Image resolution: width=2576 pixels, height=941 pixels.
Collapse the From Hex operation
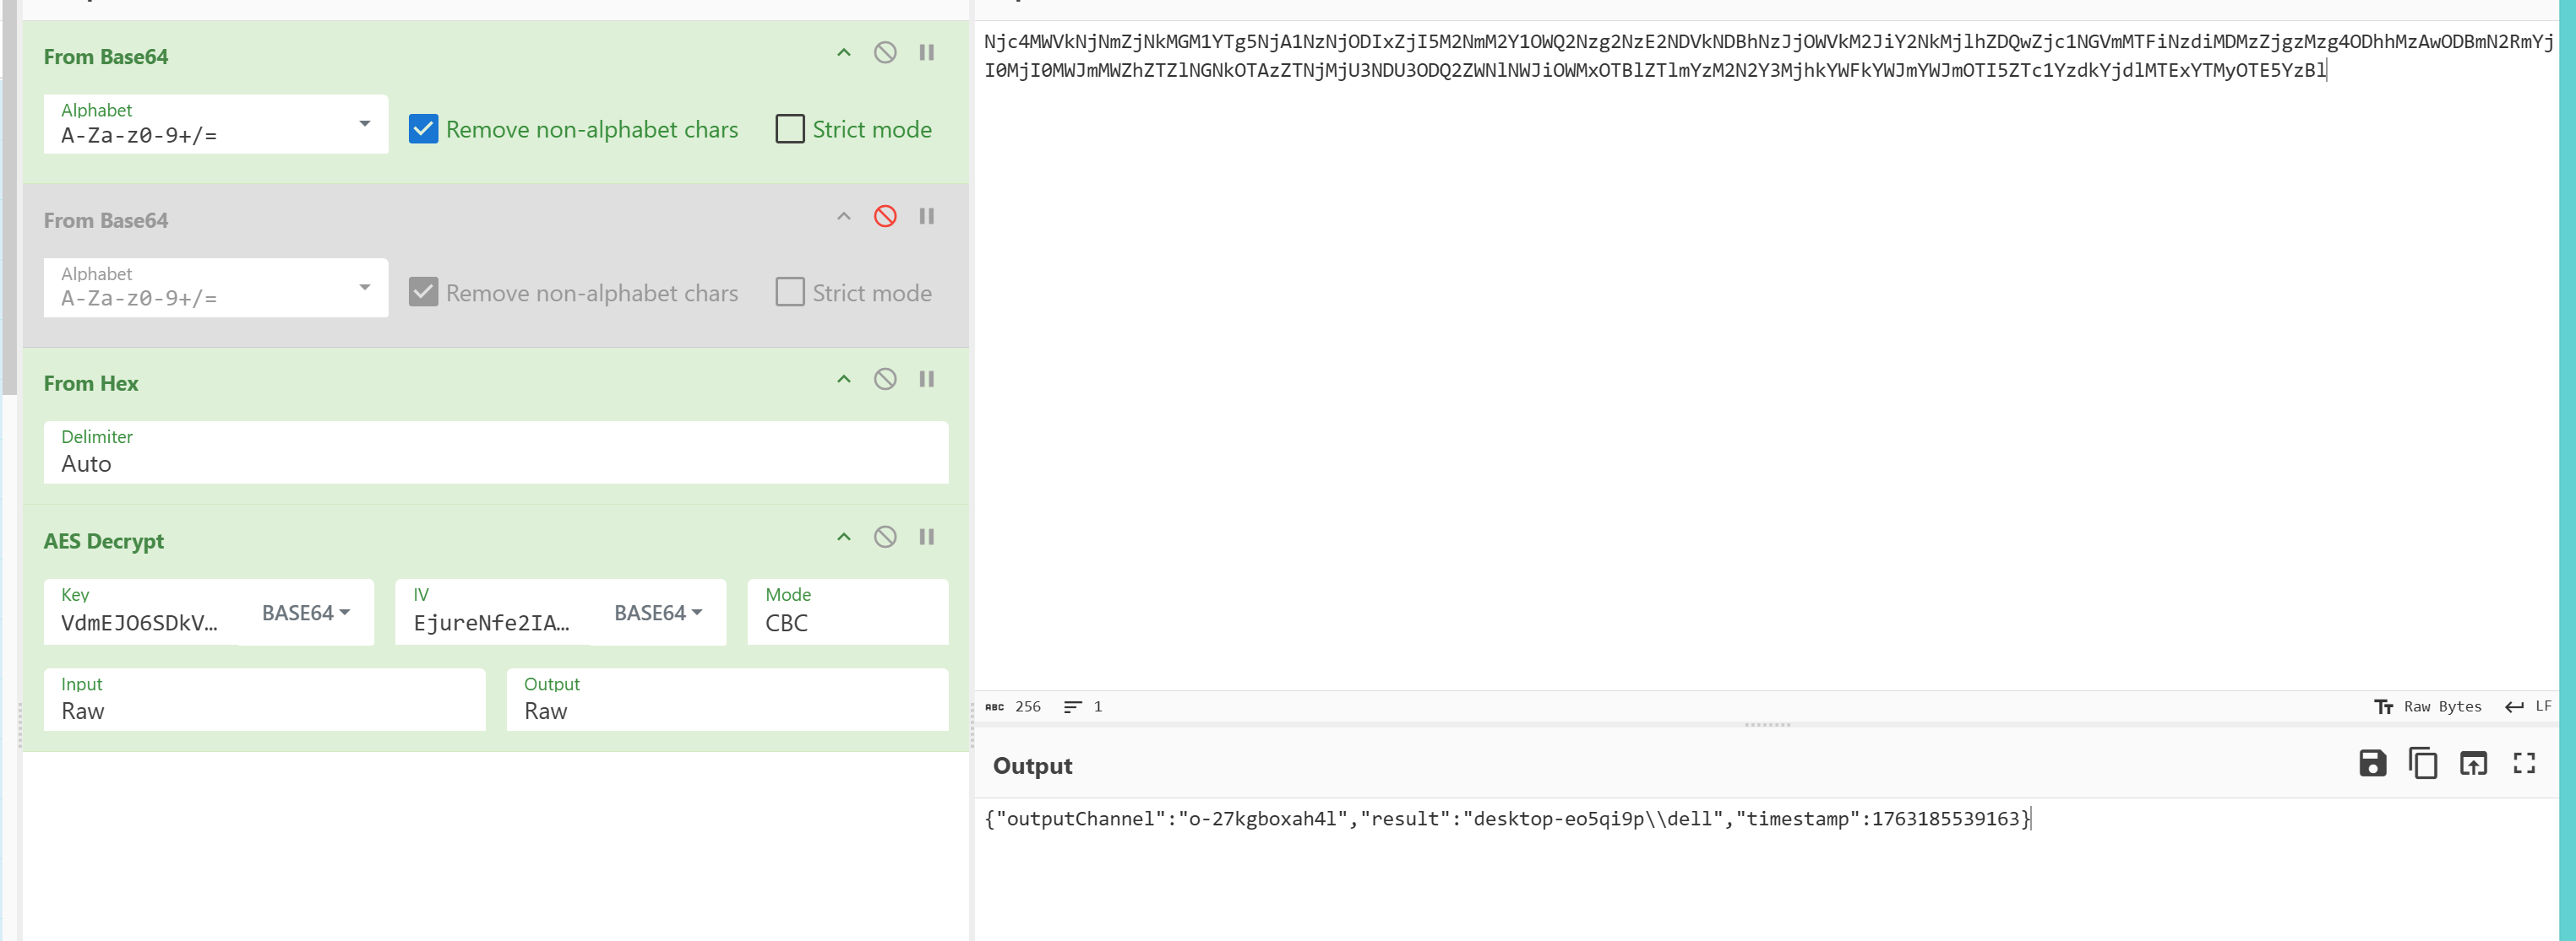843,380
